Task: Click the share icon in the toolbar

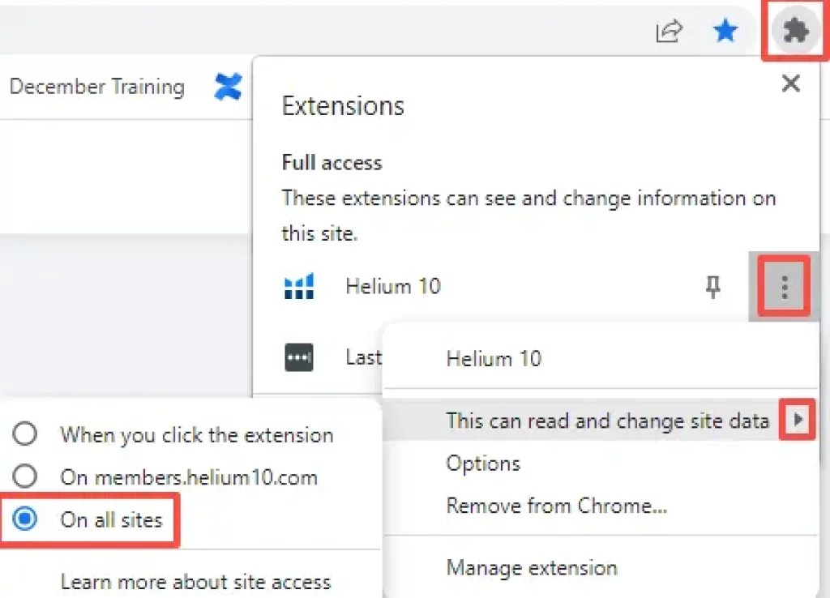Action: coord(668,32)
